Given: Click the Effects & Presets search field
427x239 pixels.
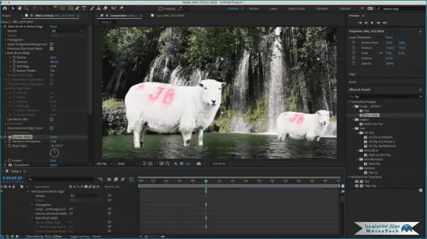Looking at the screenshot, I should [386, 96].
